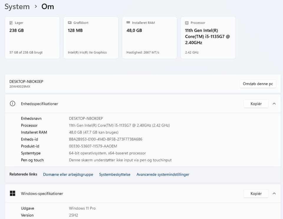This screenshot has height=219, width=283.
Task: Select 48,0 GB (47,7 GB kan bruges)
Action: pos(94,132)
